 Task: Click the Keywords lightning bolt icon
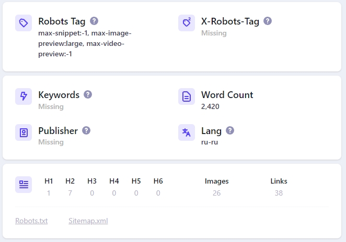coord(24,96)
